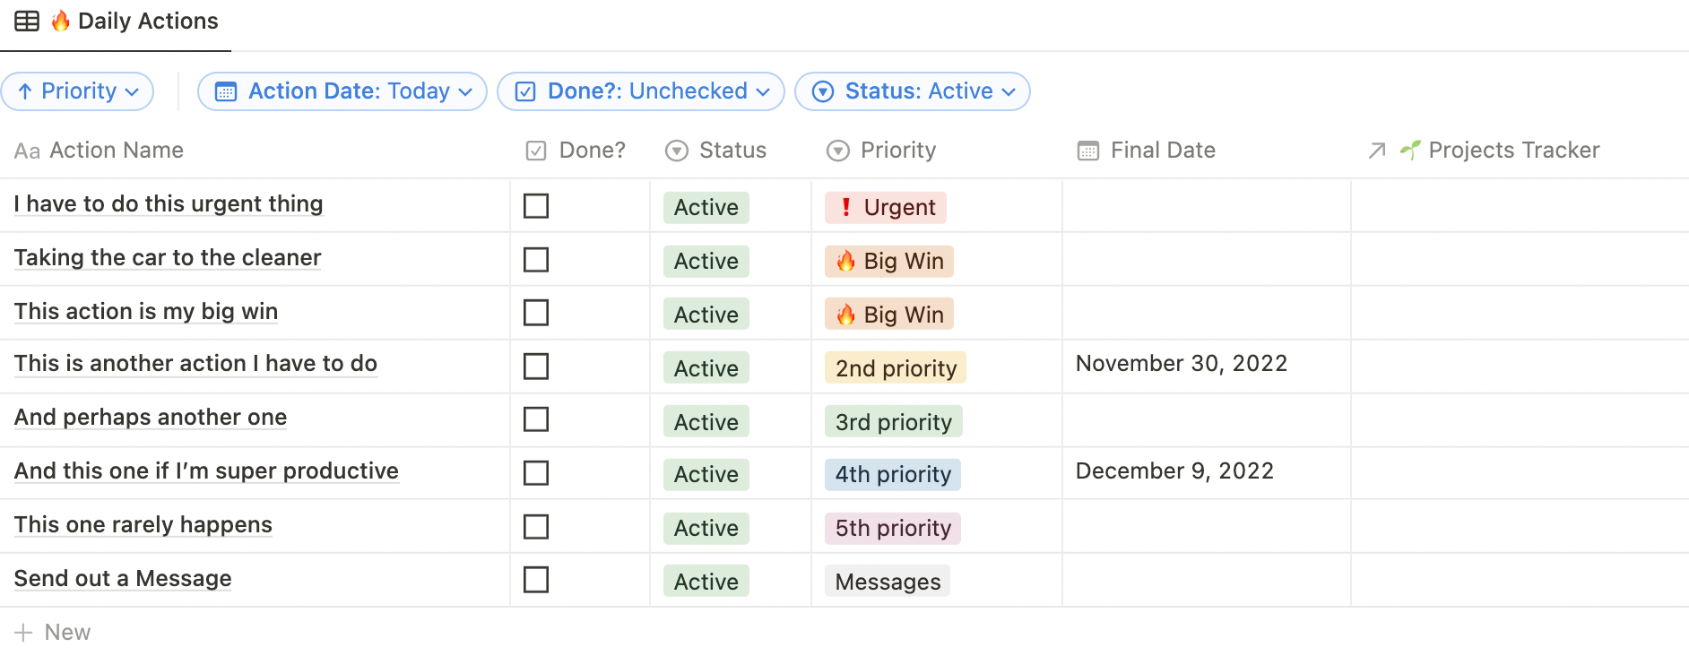1689x656 pixels.
Task: Click the red Urgent priority tag
Action: (x=886, y=208)
